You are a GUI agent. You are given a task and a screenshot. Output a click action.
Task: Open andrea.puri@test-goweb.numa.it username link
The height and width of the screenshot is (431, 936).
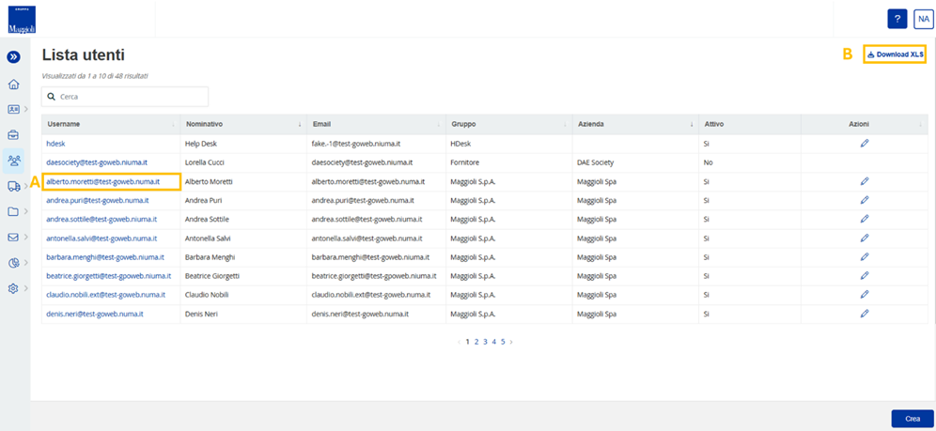point(98,200)
